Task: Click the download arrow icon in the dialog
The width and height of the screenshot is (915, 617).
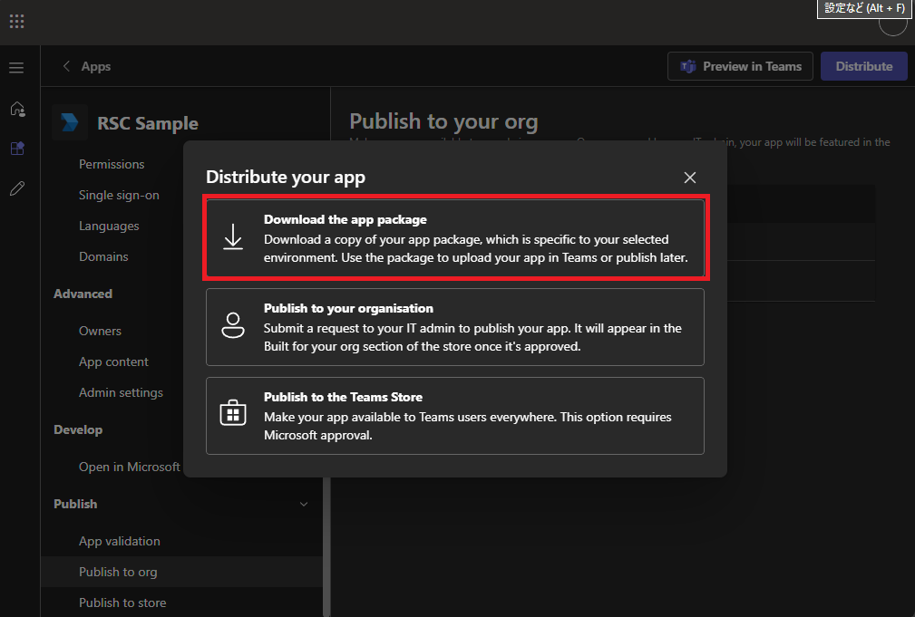Action: (234, 237)
